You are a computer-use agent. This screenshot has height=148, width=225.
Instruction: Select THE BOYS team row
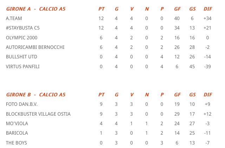tap(16, 143)
